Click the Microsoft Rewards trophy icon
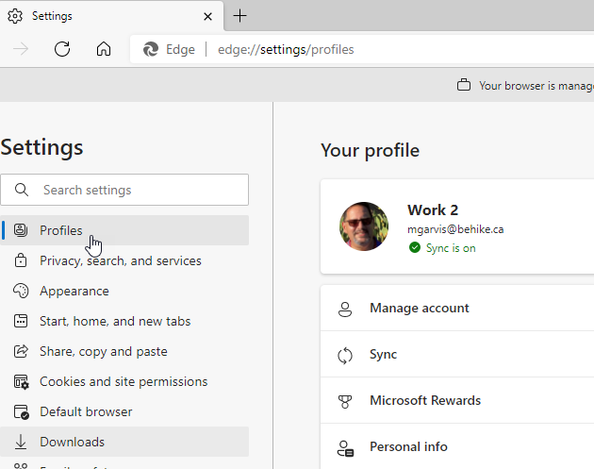594x469 pixels. [x=345, y=401]
